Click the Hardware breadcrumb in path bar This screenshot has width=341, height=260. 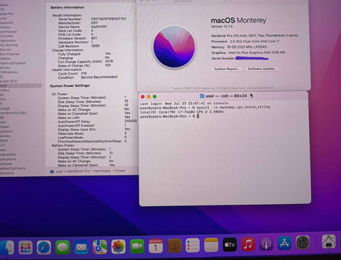(x=102, y=171)
